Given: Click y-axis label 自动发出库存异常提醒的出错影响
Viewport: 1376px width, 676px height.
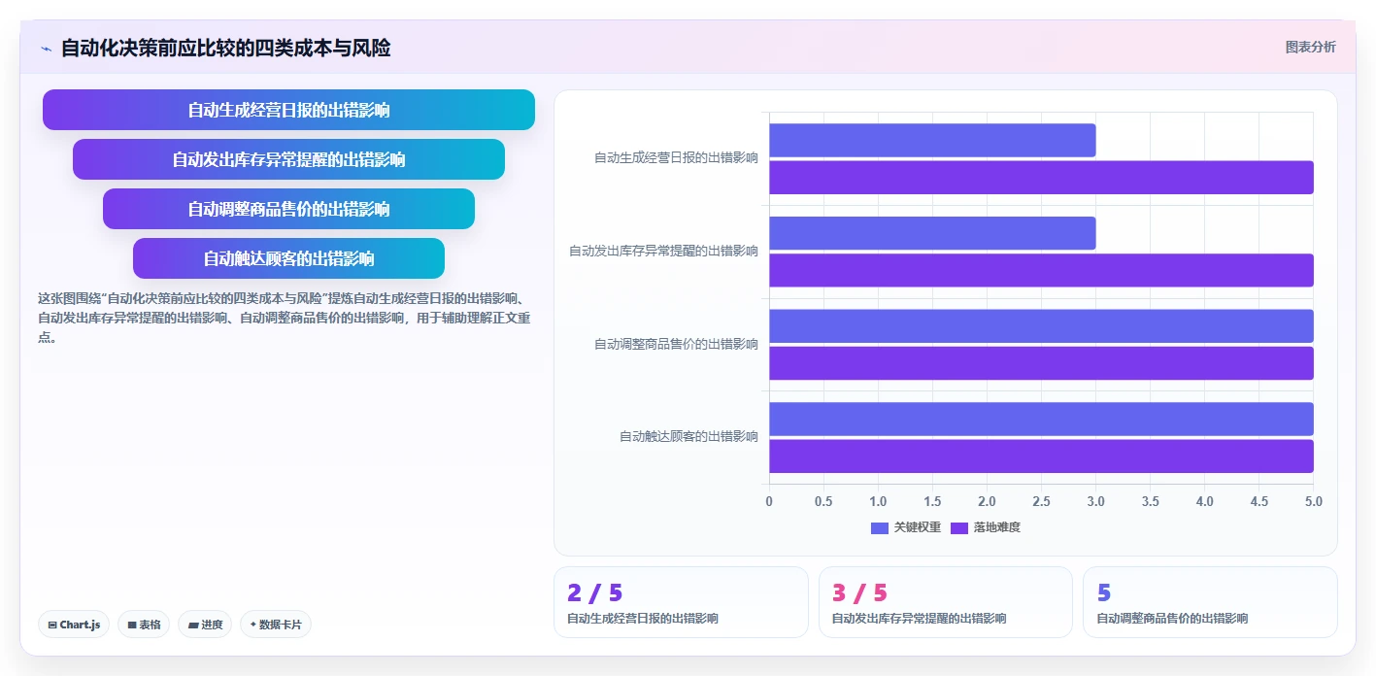Looking at the screenshot, I should [663, 251].
